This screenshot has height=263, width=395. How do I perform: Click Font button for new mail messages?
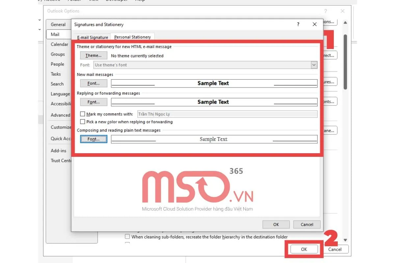tap(93, 83)
